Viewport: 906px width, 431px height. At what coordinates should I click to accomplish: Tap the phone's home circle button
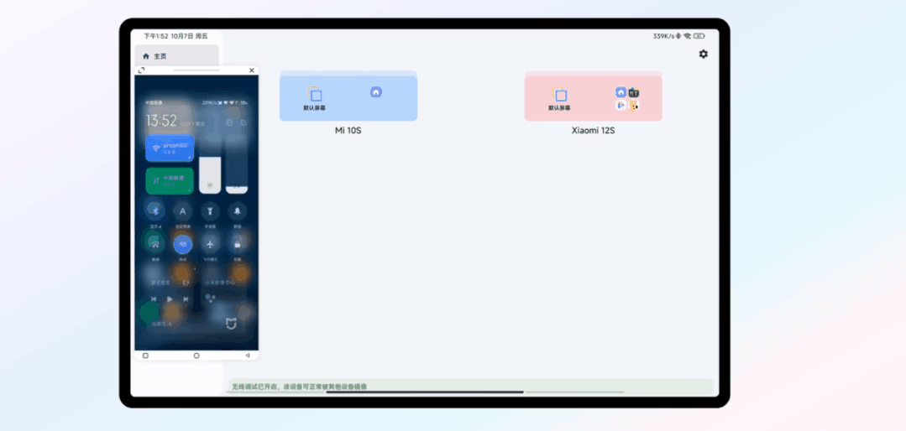tap(196, 356)
